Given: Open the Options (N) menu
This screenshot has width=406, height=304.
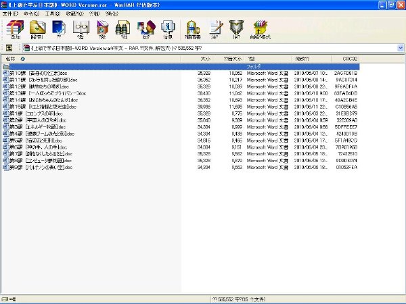Looking at the screenshot, I should 94,14.
